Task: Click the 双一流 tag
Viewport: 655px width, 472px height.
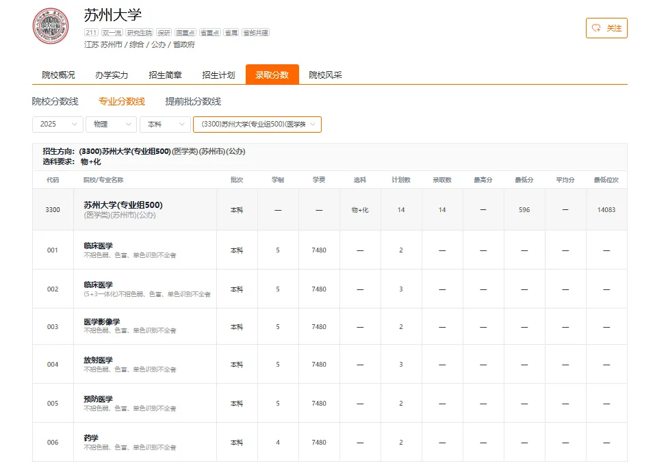Action: coord(112,33)
